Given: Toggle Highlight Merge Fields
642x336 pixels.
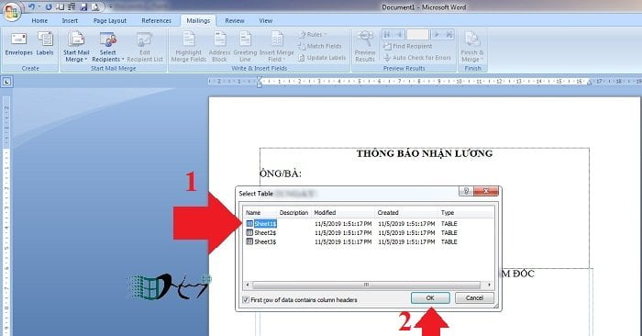Looking at the screenshot, I should click(x=188, y=47).
